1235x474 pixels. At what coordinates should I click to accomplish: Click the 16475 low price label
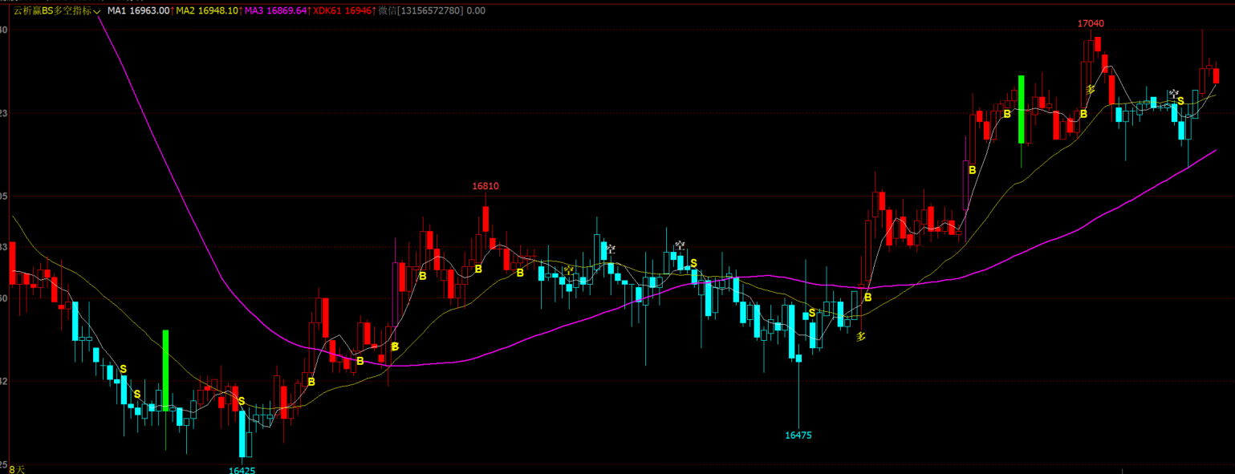click(798, 436)
